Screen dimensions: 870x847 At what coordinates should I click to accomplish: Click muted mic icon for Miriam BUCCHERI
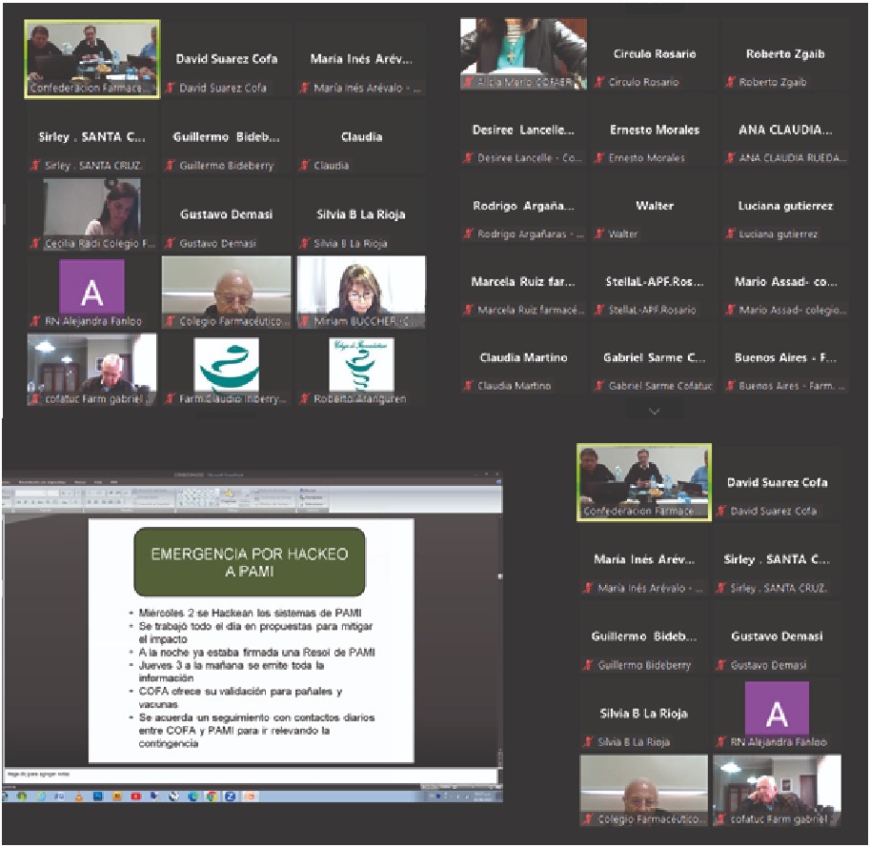304,321
